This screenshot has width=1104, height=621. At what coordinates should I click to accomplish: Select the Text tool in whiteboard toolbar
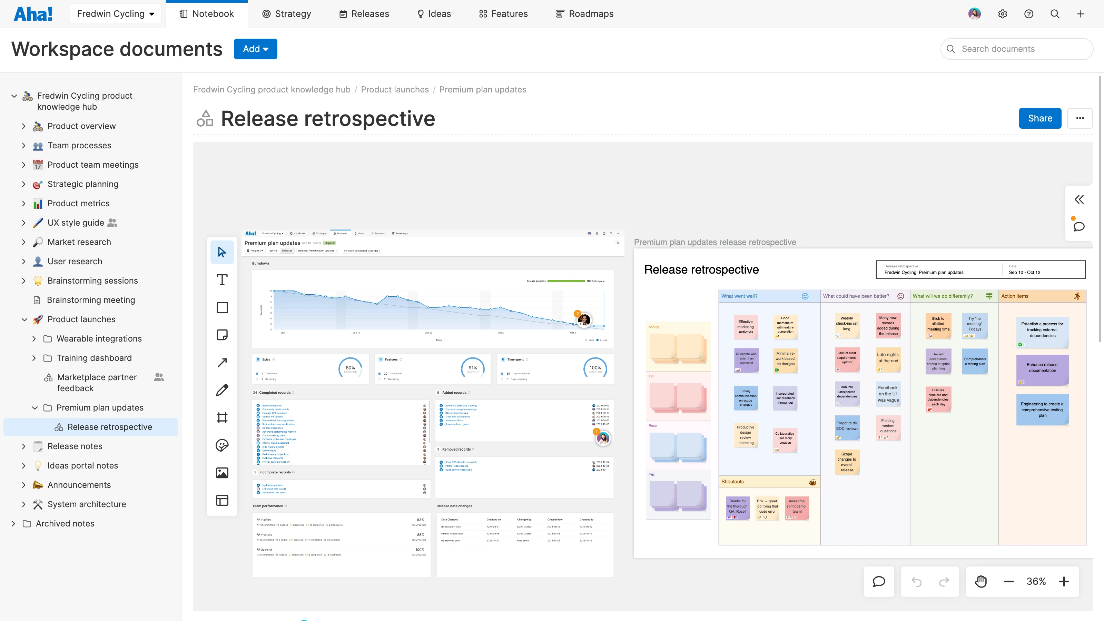click(222, 280)
